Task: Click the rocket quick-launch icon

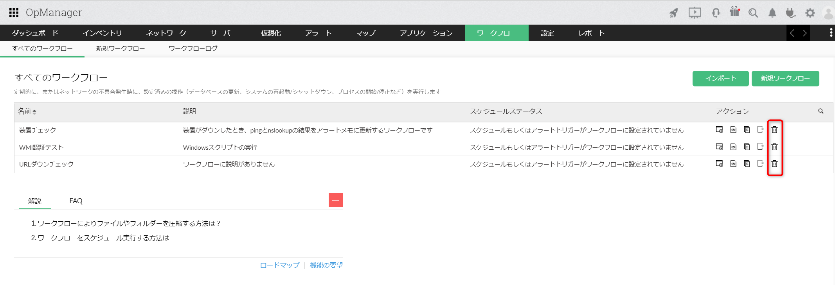Action: point(673,13)
